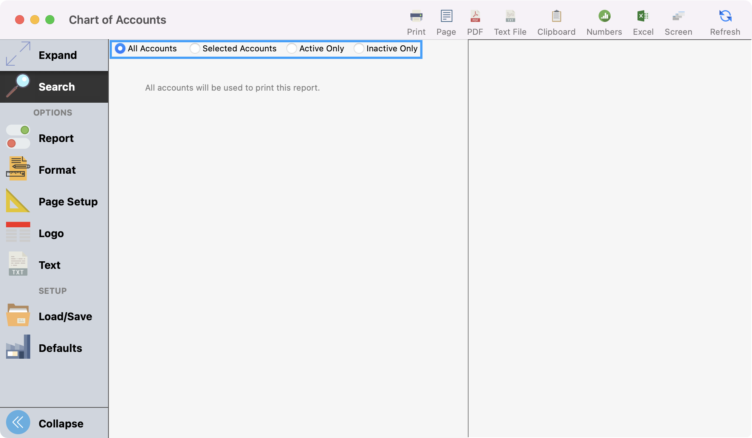Open the Defaults setup
Screen dimensions: 752x438
click(x=54, y=348)
